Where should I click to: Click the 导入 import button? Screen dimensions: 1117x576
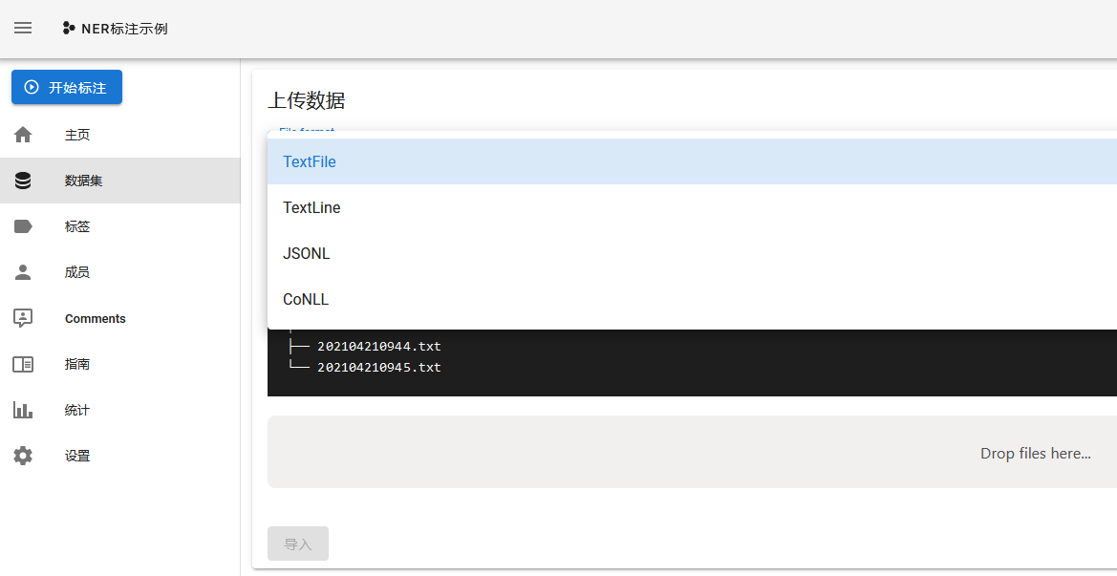(297, 543)
